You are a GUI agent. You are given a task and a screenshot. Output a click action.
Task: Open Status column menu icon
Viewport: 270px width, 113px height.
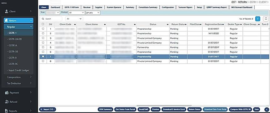pos(167,25)
